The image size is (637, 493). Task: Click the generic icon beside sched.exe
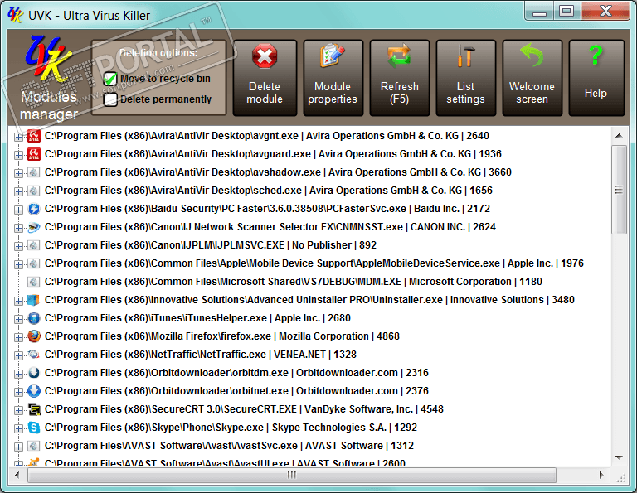coord(34,191)
